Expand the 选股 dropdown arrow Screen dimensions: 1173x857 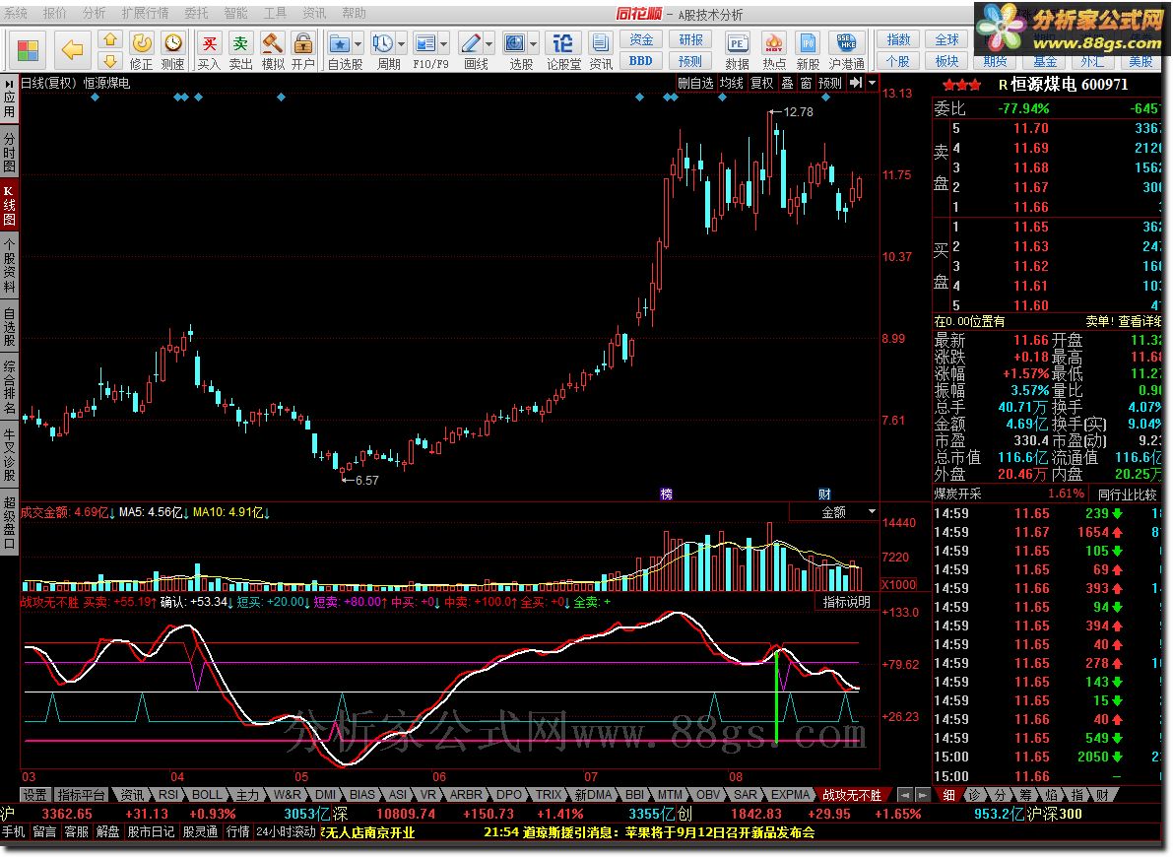tap(534, 43)
